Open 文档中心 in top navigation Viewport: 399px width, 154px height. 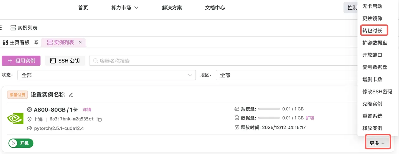pyautogui.click(x=215, y=8)
